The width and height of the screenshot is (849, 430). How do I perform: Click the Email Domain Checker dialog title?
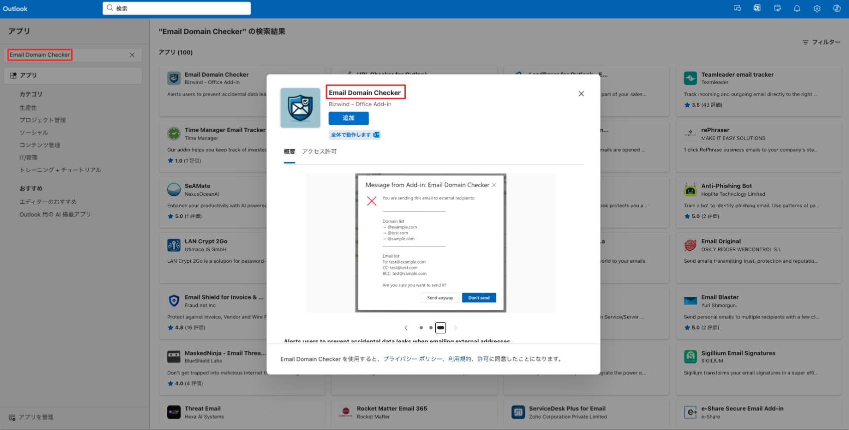tap(365, 93)
